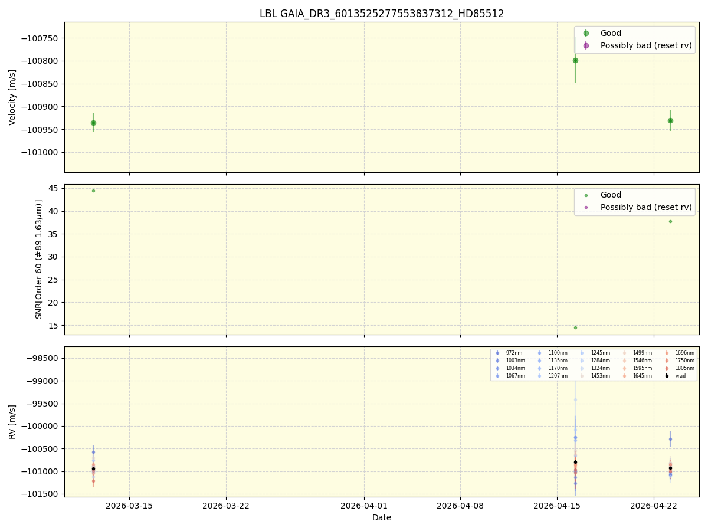The width and height of the screenshot is (708, 531).
Task: Click the "2026-04-22" date tick label
Action: [x=654, y=506]
